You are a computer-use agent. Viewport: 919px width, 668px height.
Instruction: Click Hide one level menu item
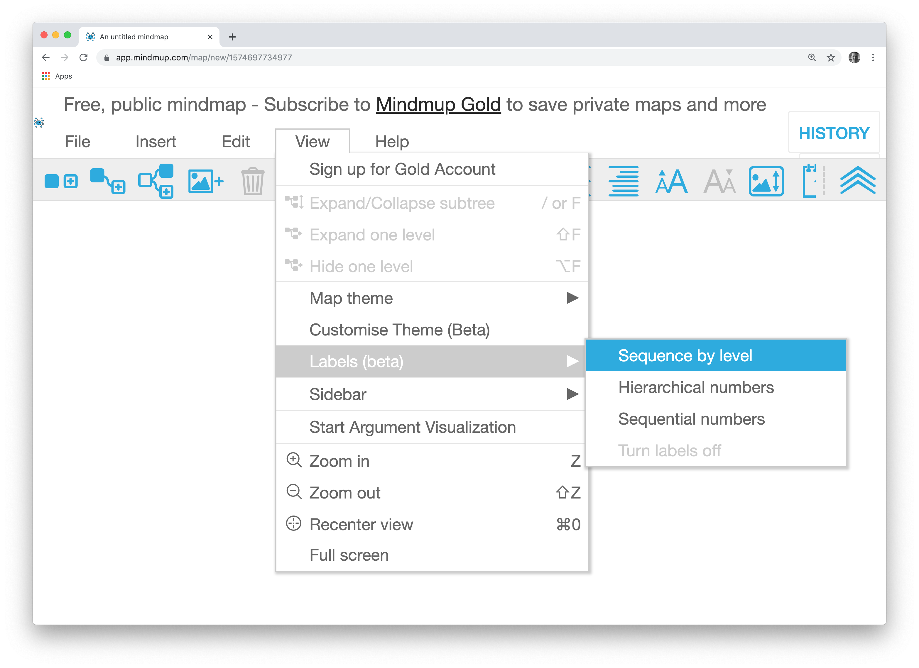click(x=432, y=266)
